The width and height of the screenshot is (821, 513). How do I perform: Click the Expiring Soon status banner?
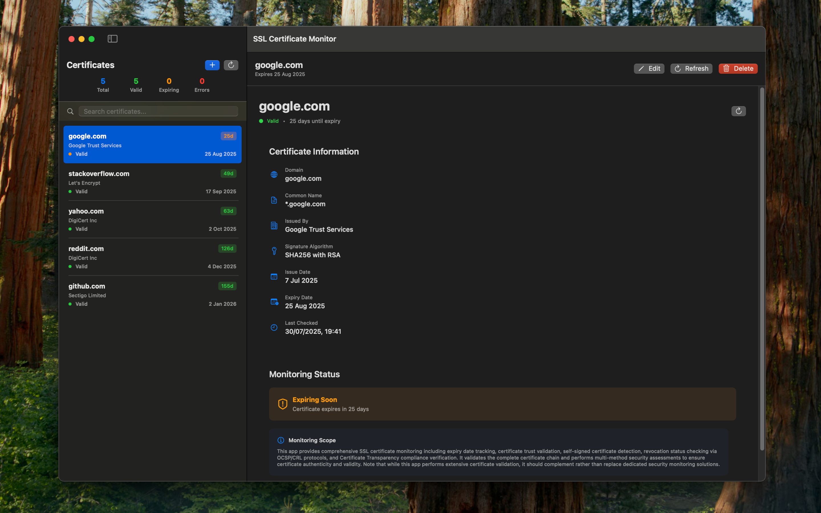coord(503,404)
